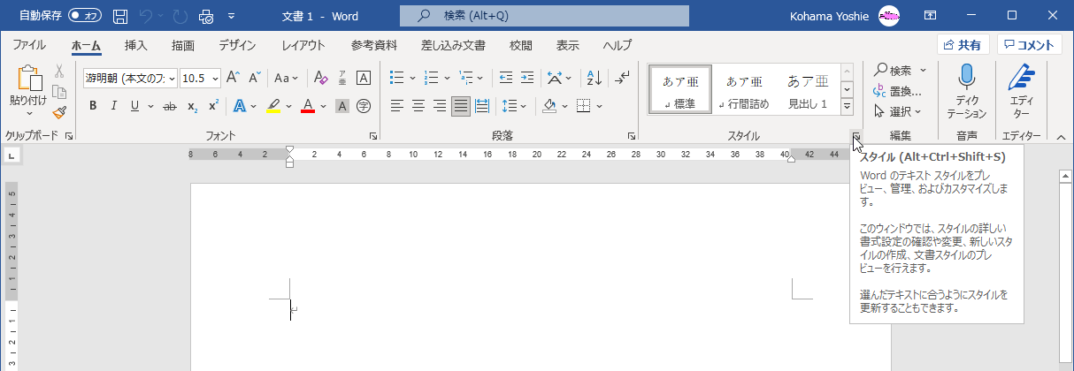Click the Copy icon in clipboard group
This screenshot has width=1074, height=371.
[59, 92]
